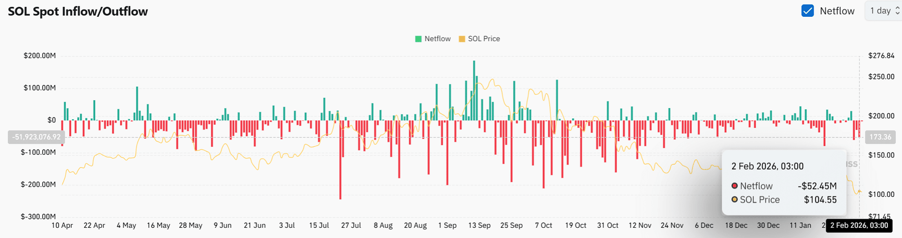This screenshot has width=902, height=238.
Task: Click the SOL Spot Inflow/Outflow chart title
Action: click(78, 11)
